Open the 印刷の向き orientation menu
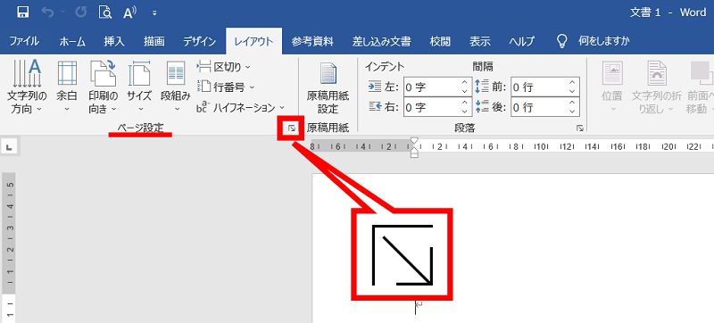The width and height of the screenshot is (714, 323). [x=103, y=87]
